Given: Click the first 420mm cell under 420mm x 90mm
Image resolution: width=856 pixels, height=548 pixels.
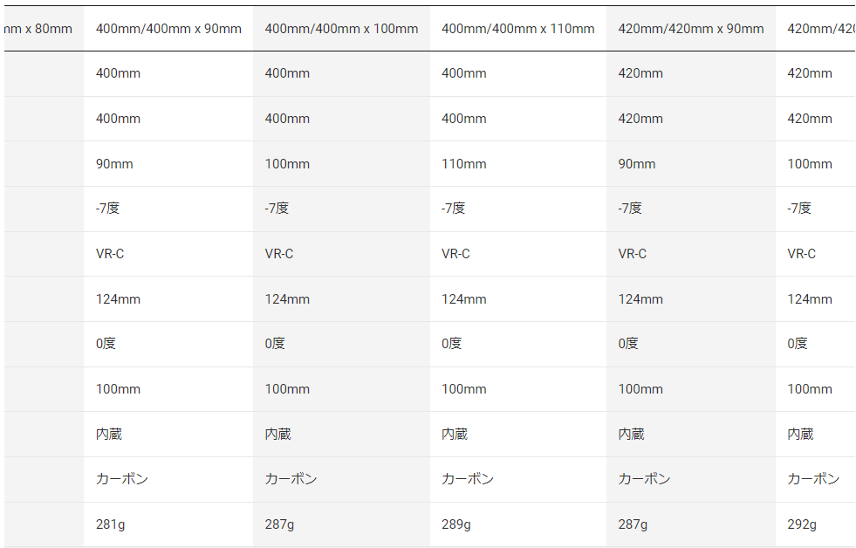Looking at the screenshot, I should point(640,73).
